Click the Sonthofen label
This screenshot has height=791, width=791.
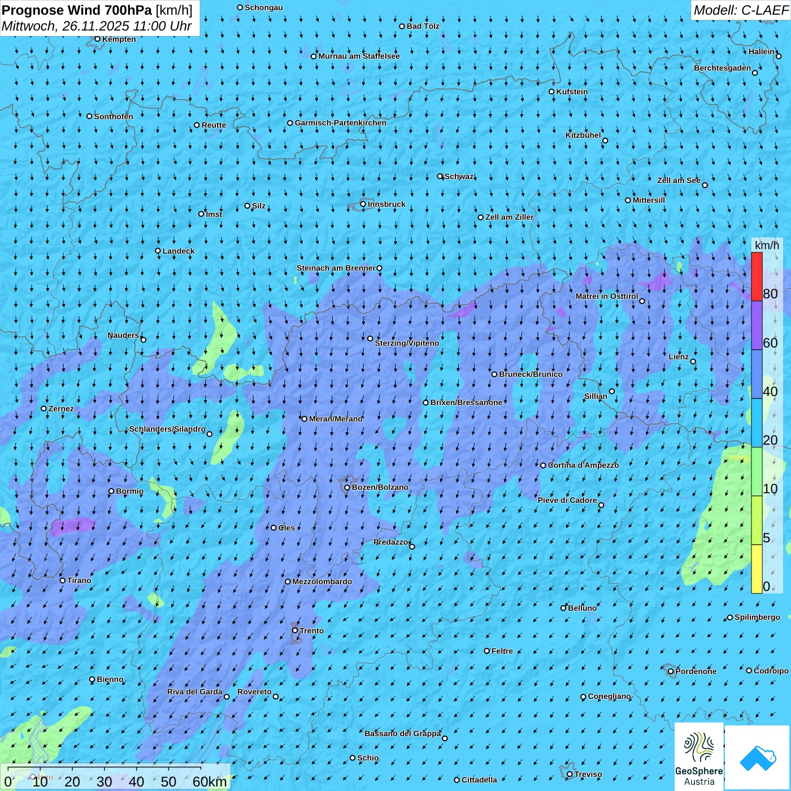coord(114,116)
